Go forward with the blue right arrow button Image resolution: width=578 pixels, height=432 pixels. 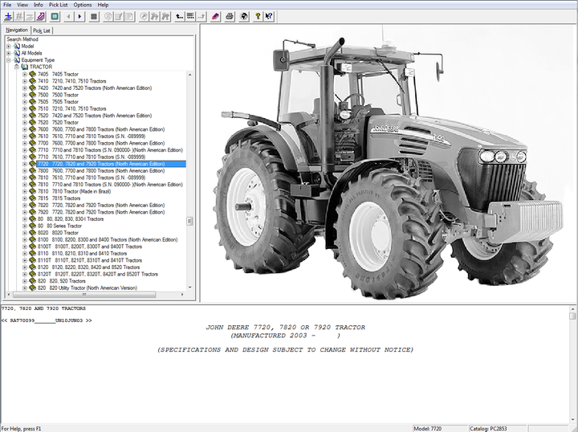click(79, 16)
